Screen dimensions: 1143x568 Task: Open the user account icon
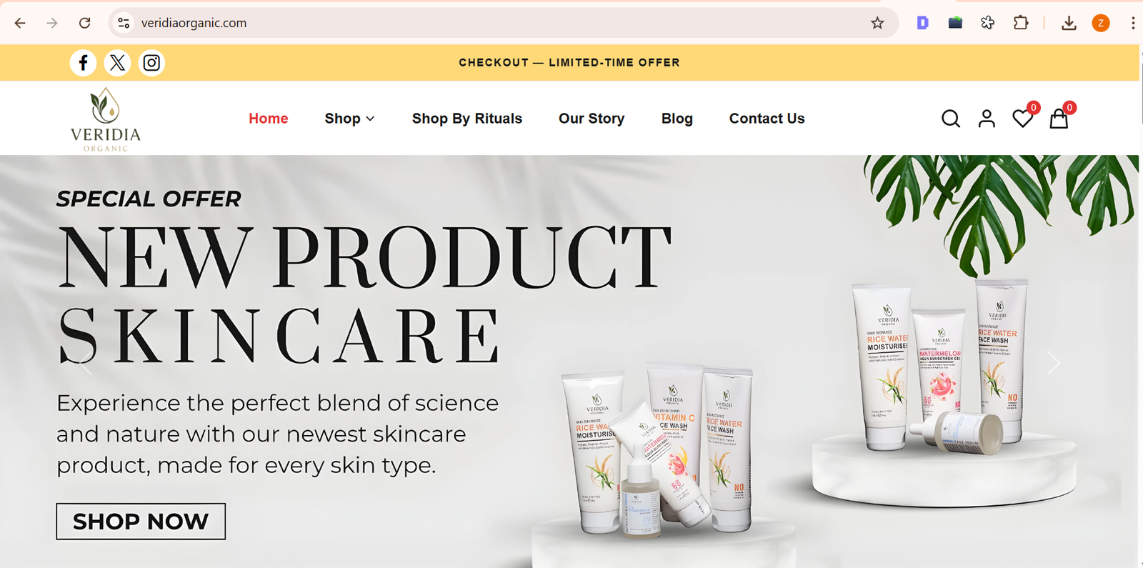click(987, 119)
